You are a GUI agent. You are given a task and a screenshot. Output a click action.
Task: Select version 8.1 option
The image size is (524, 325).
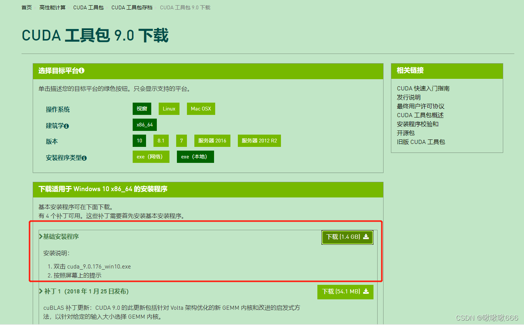[161, 141]
